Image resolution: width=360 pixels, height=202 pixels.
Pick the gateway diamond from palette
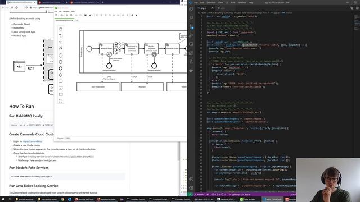(x=61, y=75)
